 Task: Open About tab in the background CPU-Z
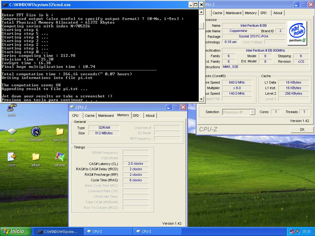pos(278,13)
